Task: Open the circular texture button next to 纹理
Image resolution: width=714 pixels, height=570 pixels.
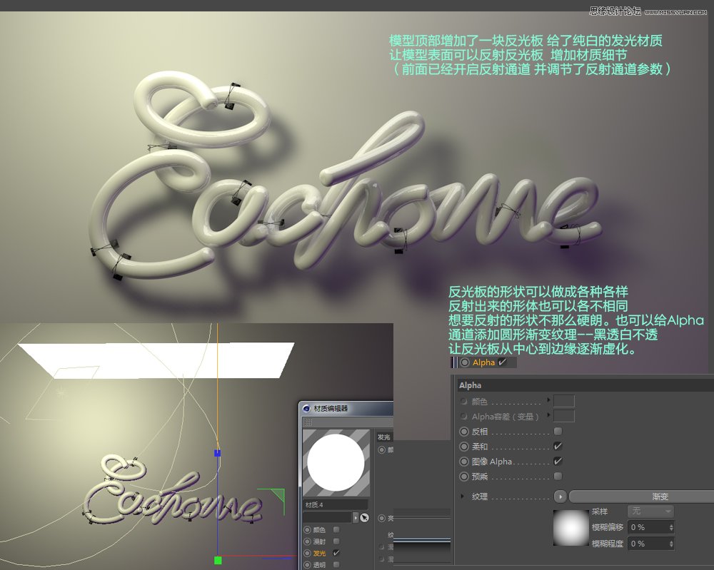Action: point(560,497)
